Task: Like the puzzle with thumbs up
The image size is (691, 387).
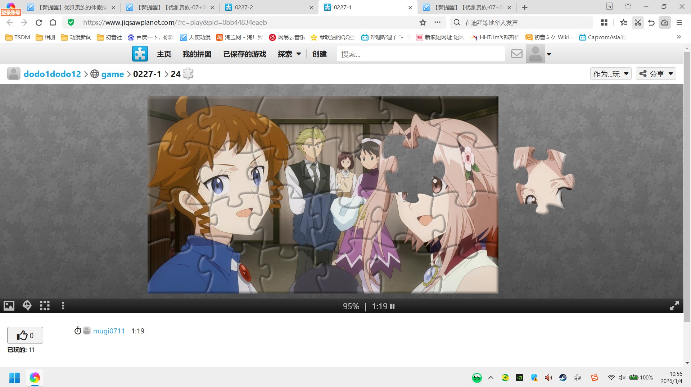Action: click(x=25, y=335)
